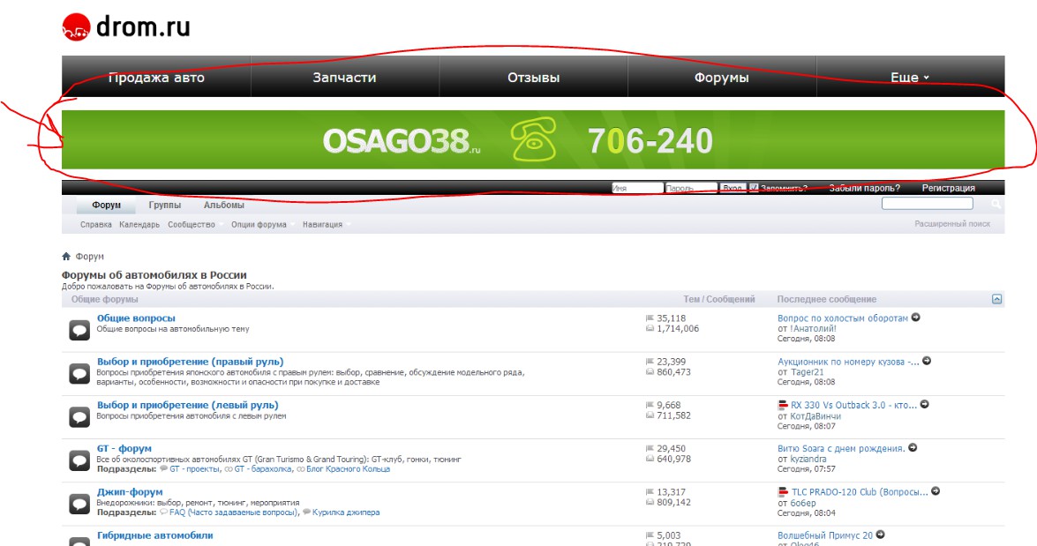Open GT - барахолка subforum
The height and width of the screenshot is (546, 1037).
click(x=263, y=468)
